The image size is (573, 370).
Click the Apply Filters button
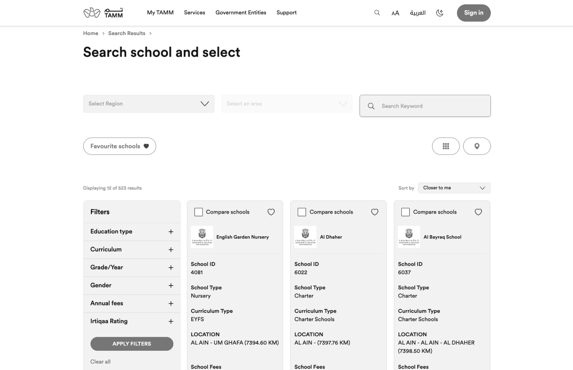132,344
